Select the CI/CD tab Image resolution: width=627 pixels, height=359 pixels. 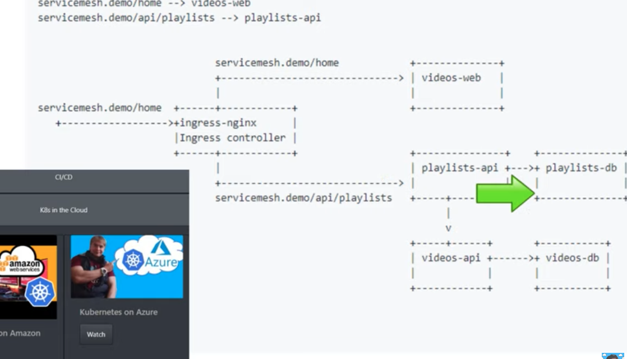click(x=63, y=177)
